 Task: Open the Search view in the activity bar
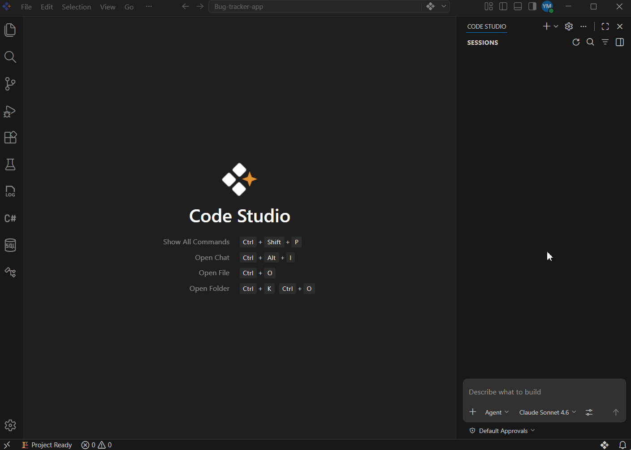tap(10, 57)
